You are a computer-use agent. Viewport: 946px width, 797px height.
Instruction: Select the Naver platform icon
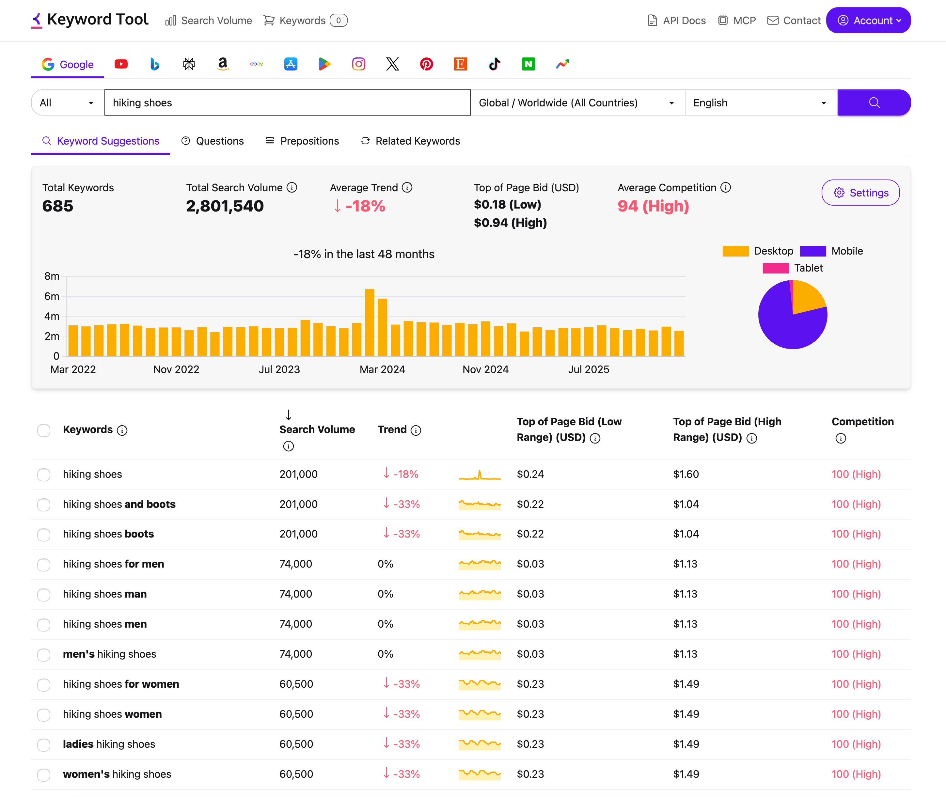pyautogui.click(x=528, y=64)
